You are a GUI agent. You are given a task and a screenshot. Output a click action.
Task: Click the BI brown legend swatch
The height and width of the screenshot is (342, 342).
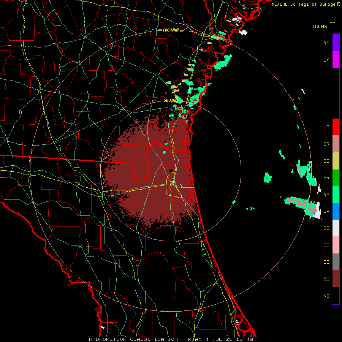coord(336,279)
